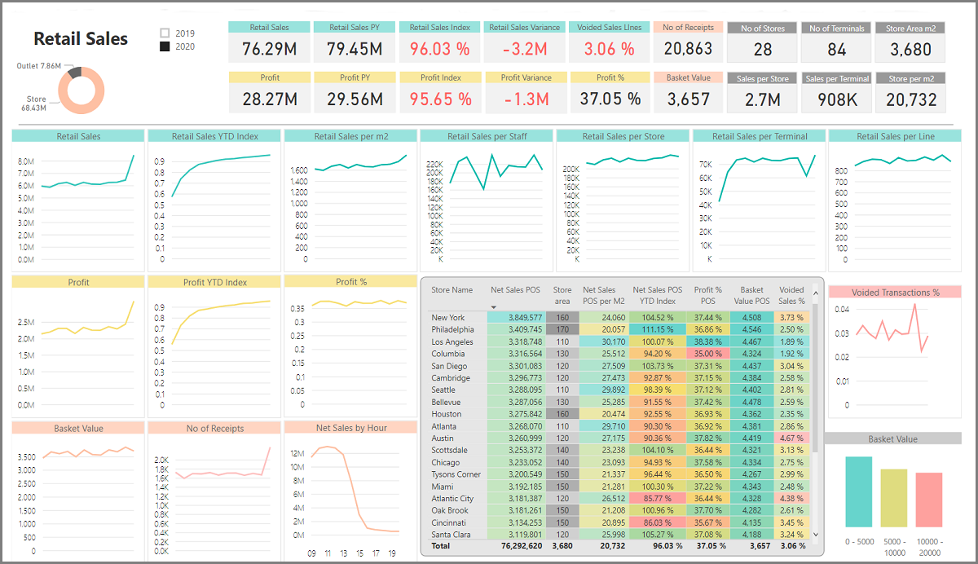
Task: Click the 2.7M Sales per Store value
Action: coord(762,100)
